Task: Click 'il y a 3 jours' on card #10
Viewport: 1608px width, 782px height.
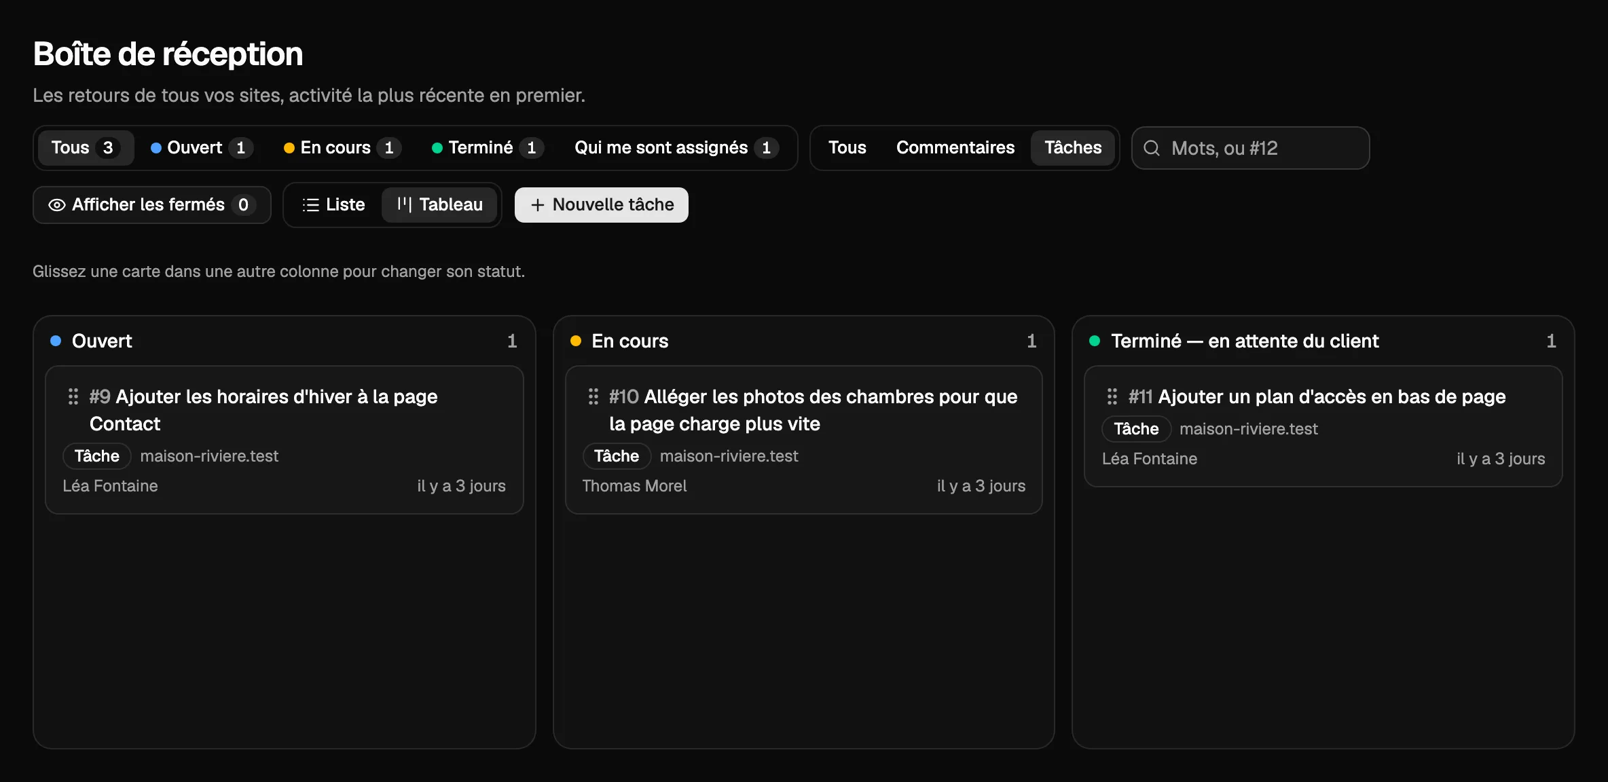Action: click(x=981, y=486)
